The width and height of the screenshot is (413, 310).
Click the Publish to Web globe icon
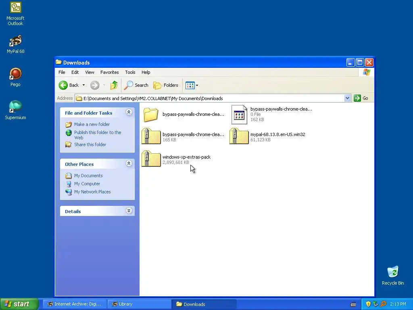[x=69, y=132]
